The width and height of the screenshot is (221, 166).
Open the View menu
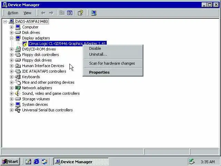[x=27, y=13]
